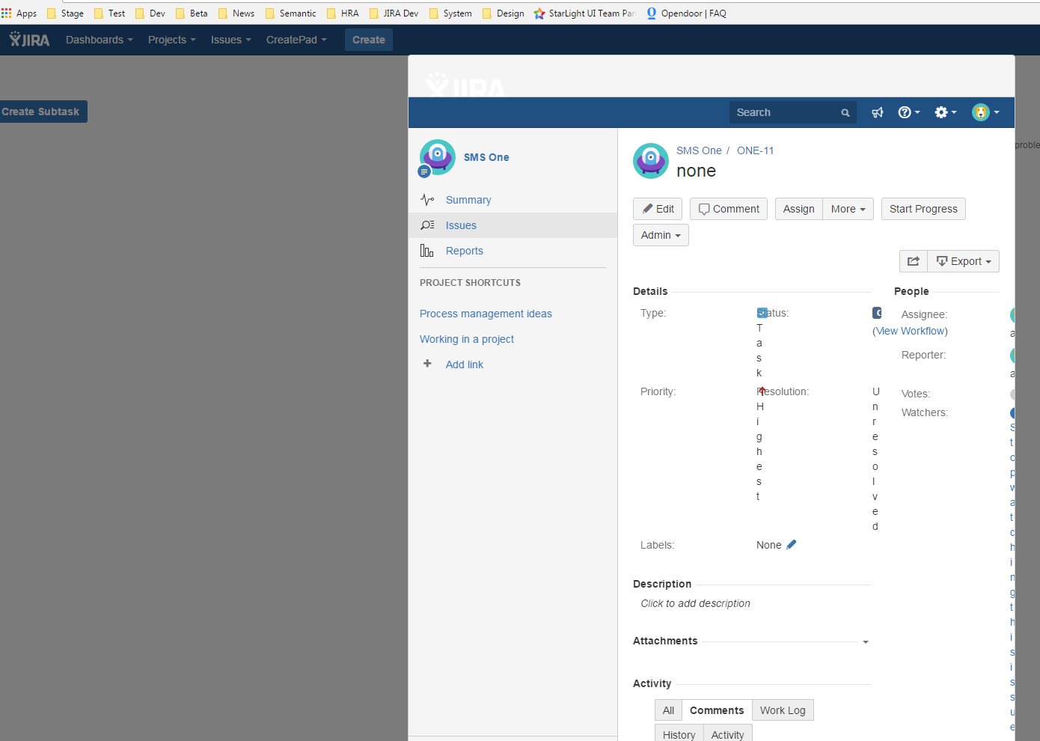Screen dimensions: 1040x741
Task: Focus the Search input field
Action: (786, 112)
